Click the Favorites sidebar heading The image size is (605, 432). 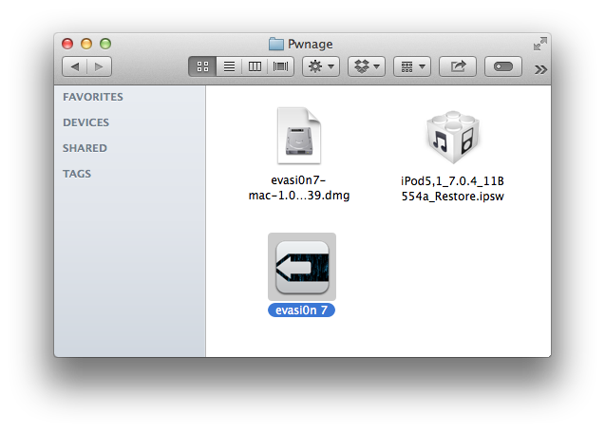click(93, 97)
